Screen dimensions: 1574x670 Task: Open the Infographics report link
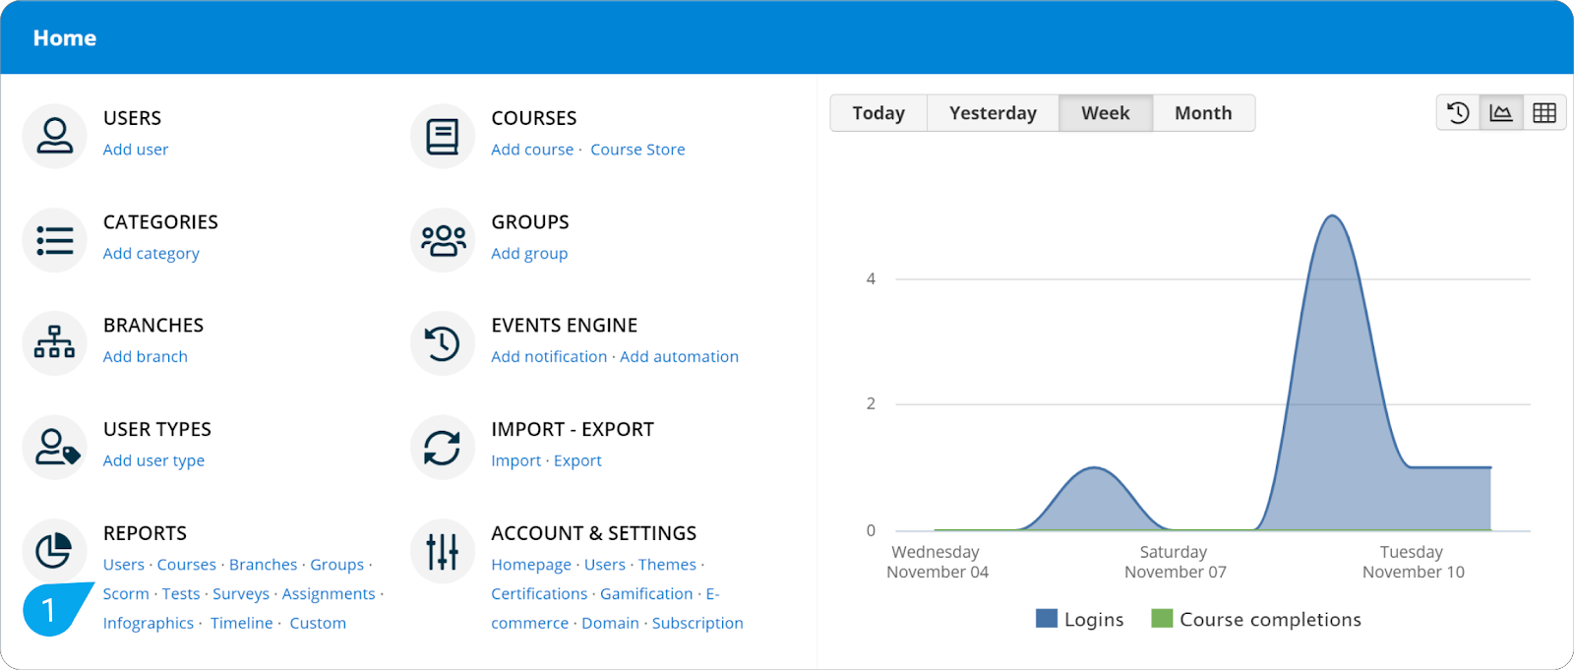(x=149, y=624)
